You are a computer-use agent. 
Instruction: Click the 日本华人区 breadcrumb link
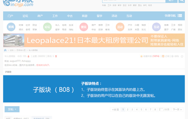(21, 50)
